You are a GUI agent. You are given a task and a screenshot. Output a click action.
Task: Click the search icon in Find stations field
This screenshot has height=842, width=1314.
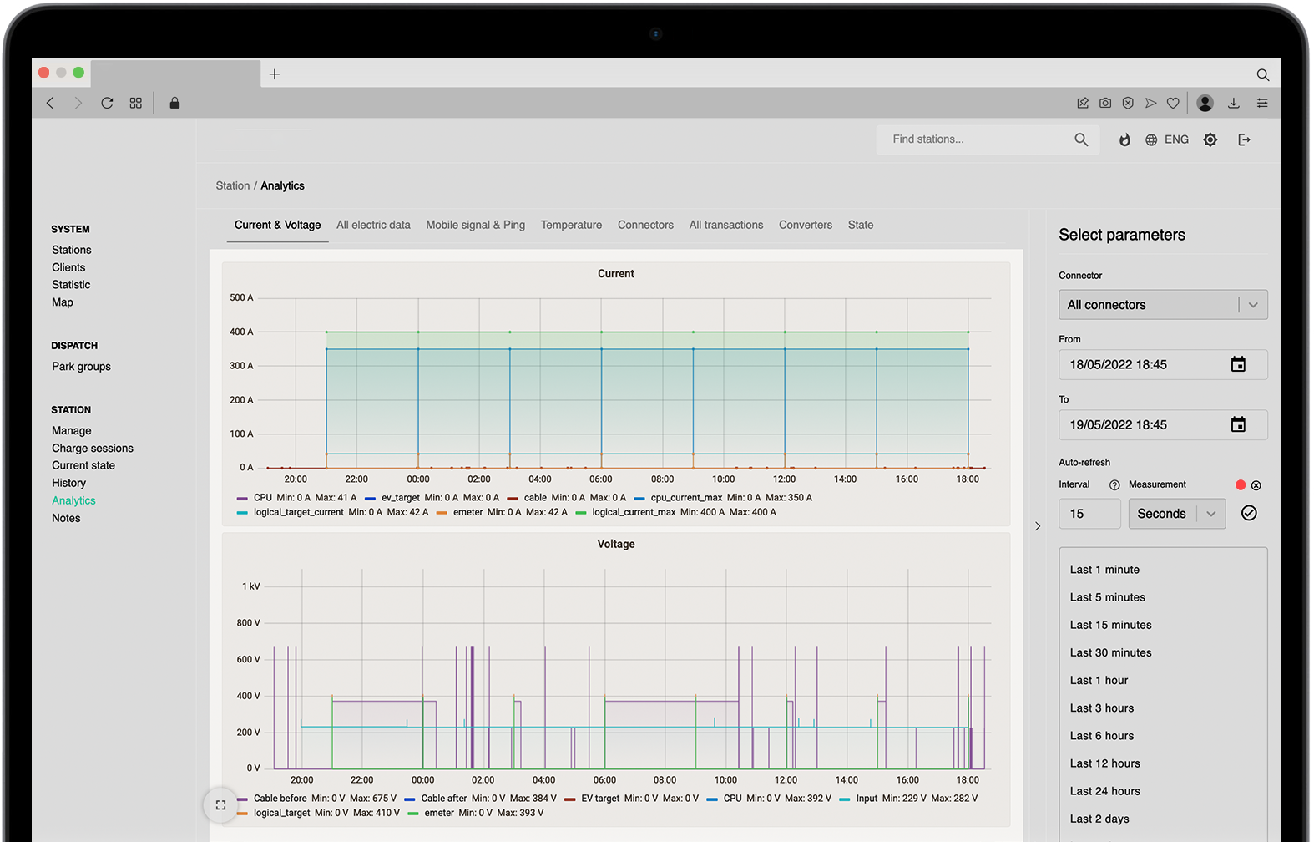[1081, 139]
